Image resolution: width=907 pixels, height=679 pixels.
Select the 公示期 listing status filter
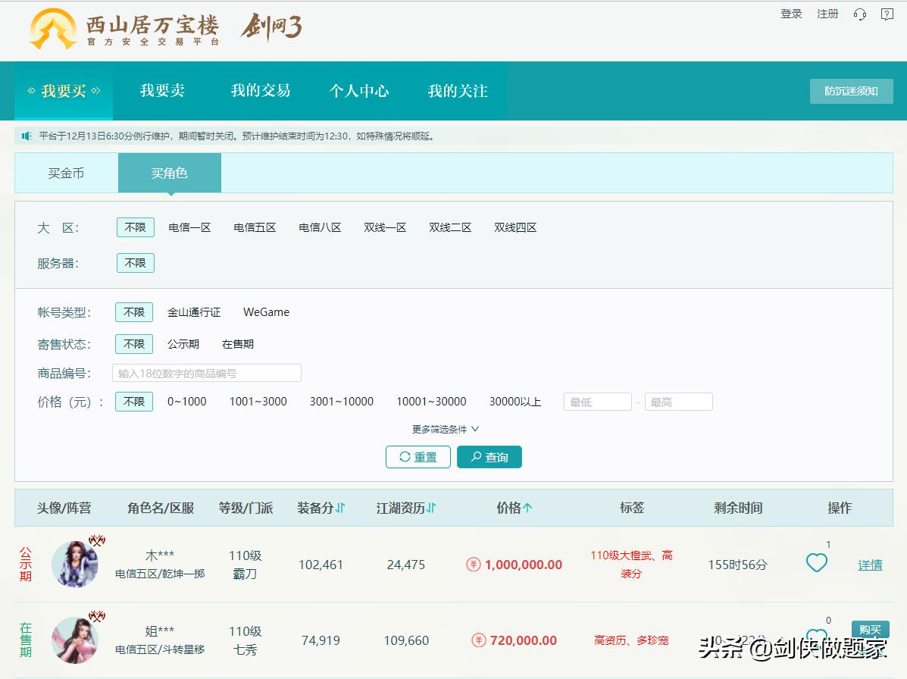click(184, 343)
